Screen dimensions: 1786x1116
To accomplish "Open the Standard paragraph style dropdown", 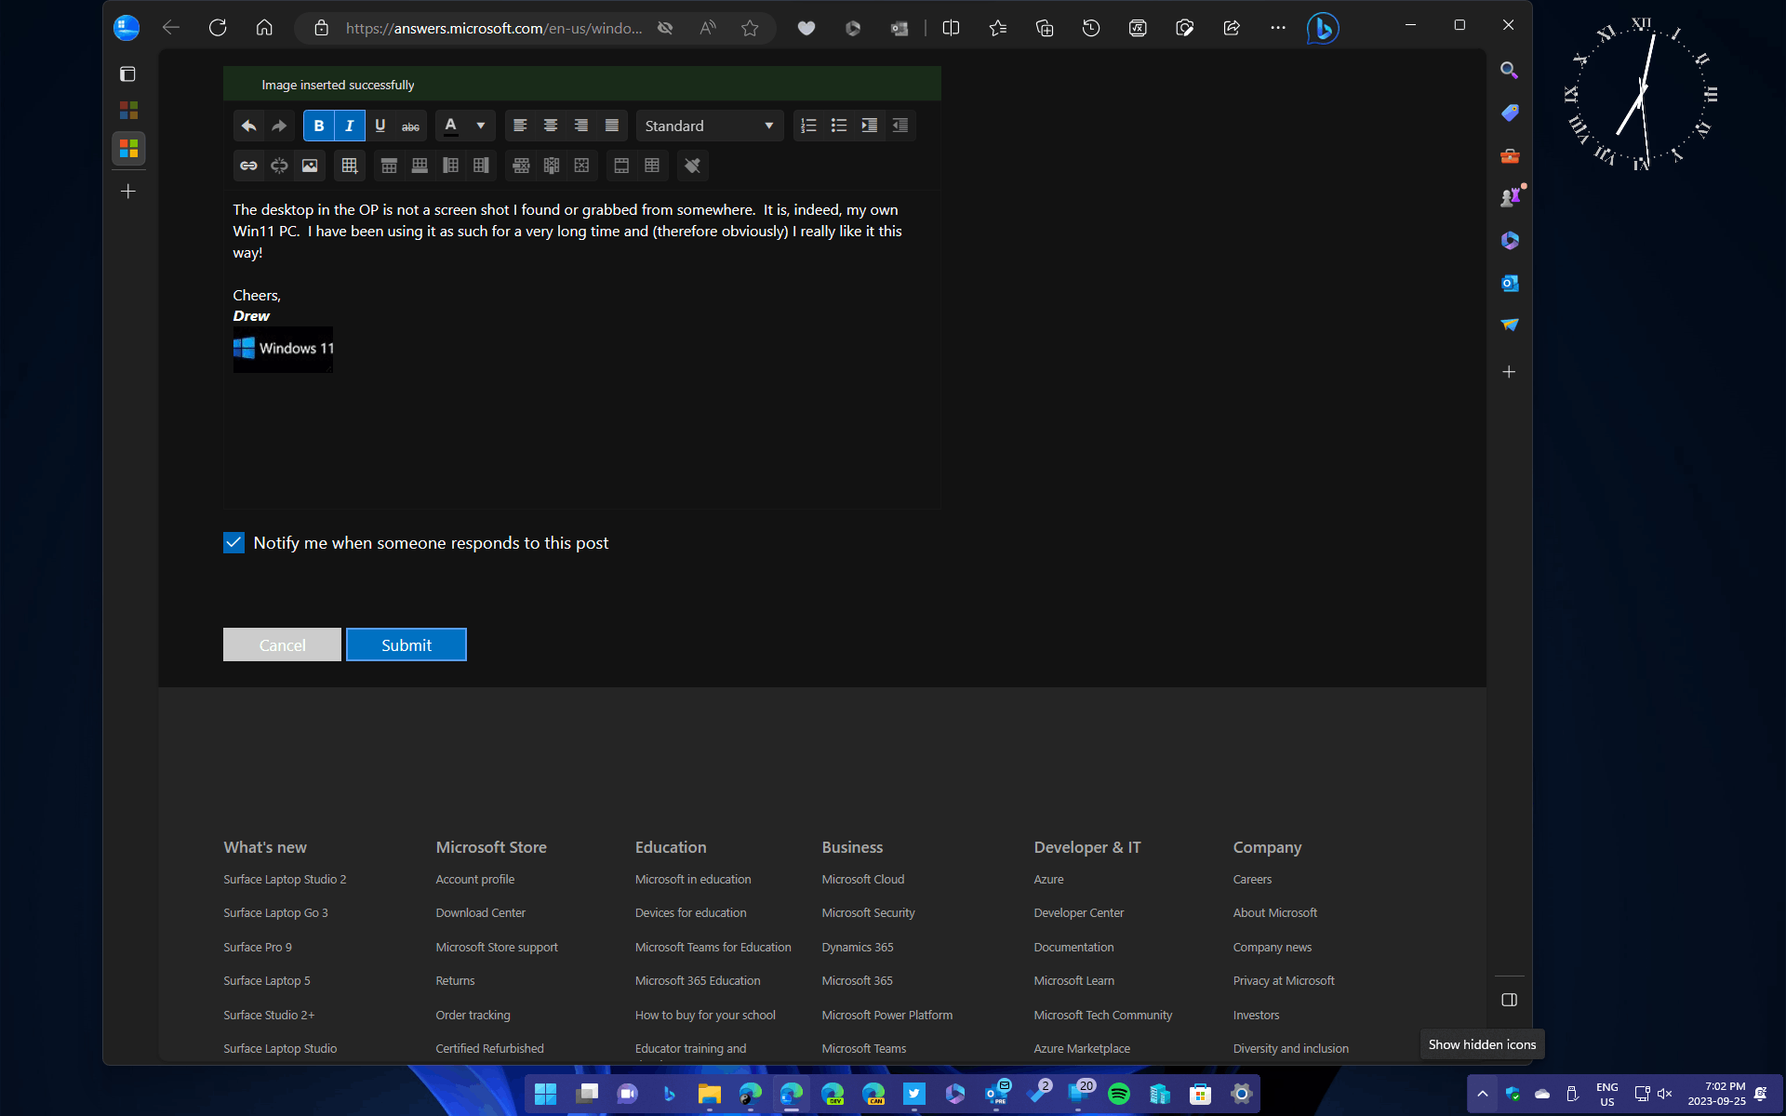I will [709, 126].
